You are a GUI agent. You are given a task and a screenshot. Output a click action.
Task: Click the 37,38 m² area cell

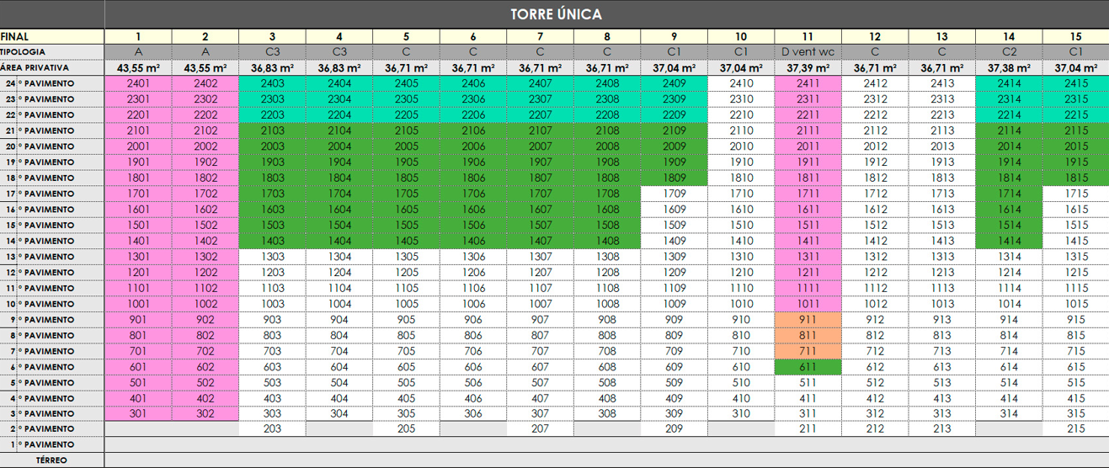coord(1008,67)
